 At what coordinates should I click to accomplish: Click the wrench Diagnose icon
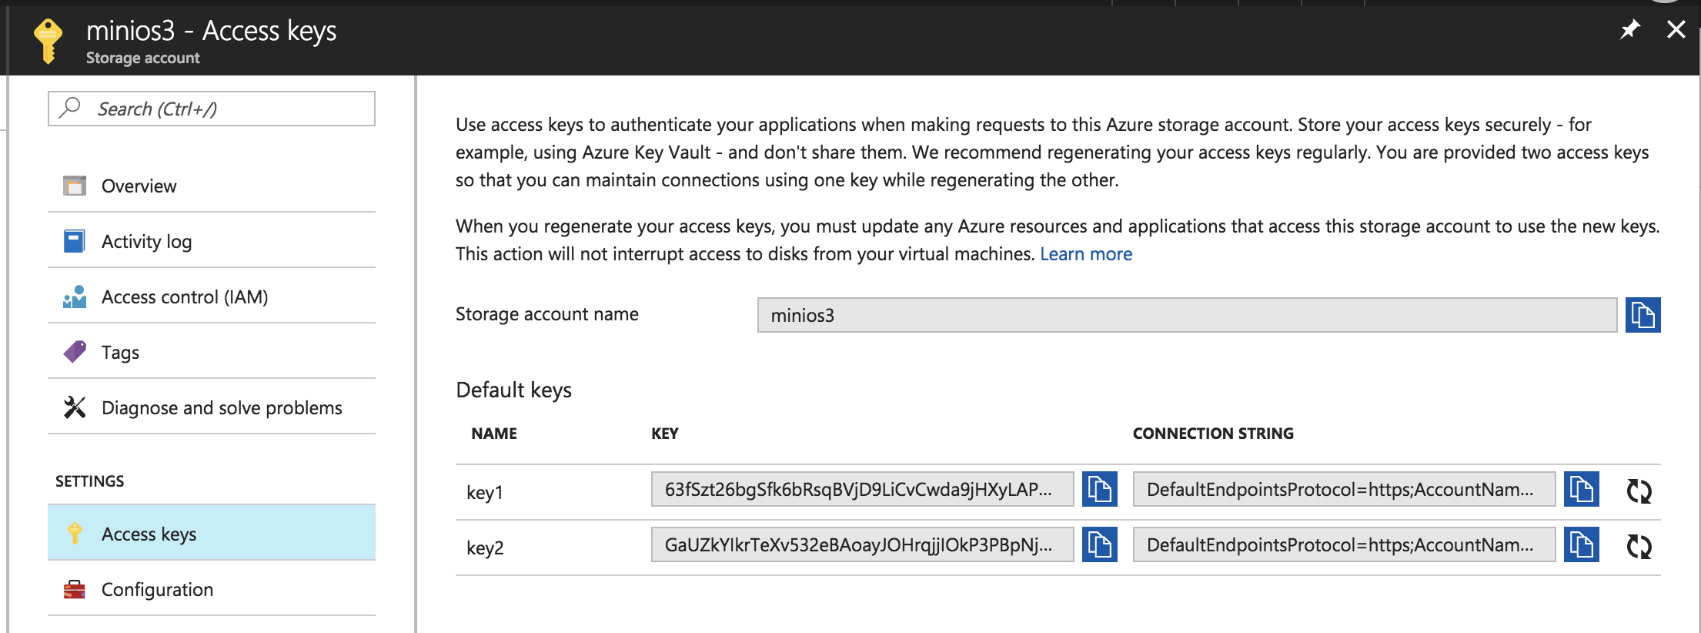point(75,407)
